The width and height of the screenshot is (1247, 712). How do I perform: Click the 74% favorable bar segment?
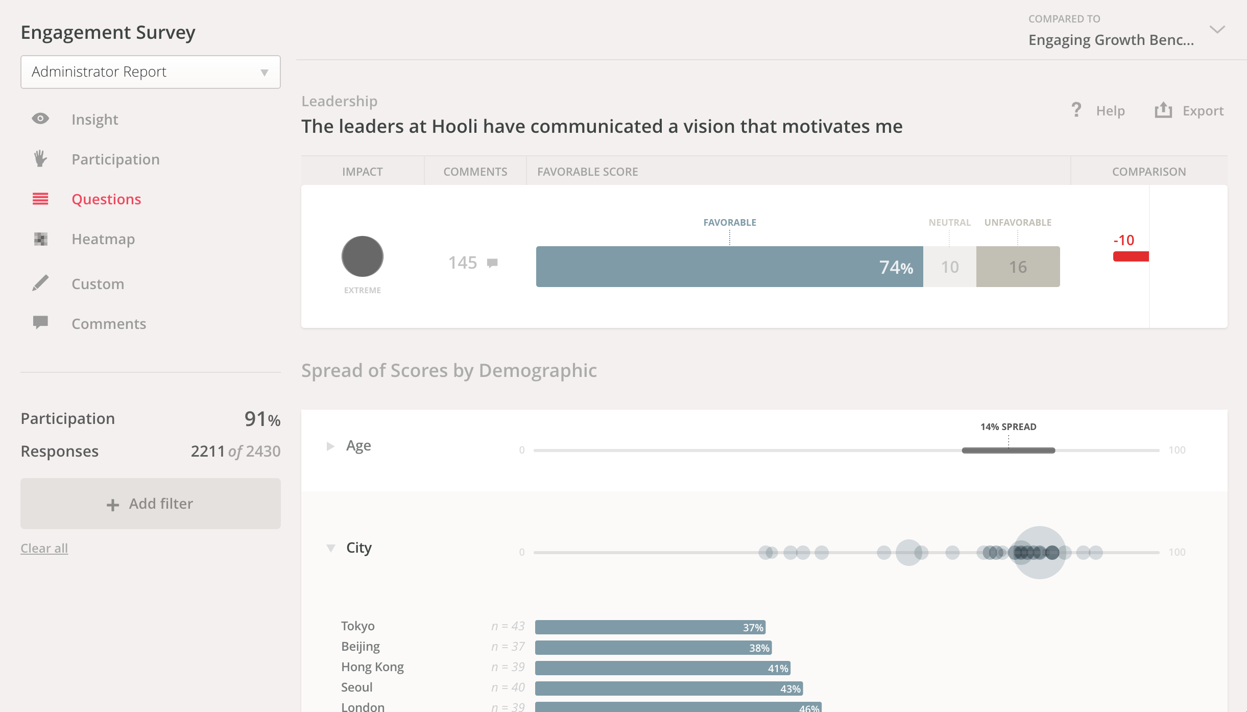pyautogui.click(x=730, y=267)
